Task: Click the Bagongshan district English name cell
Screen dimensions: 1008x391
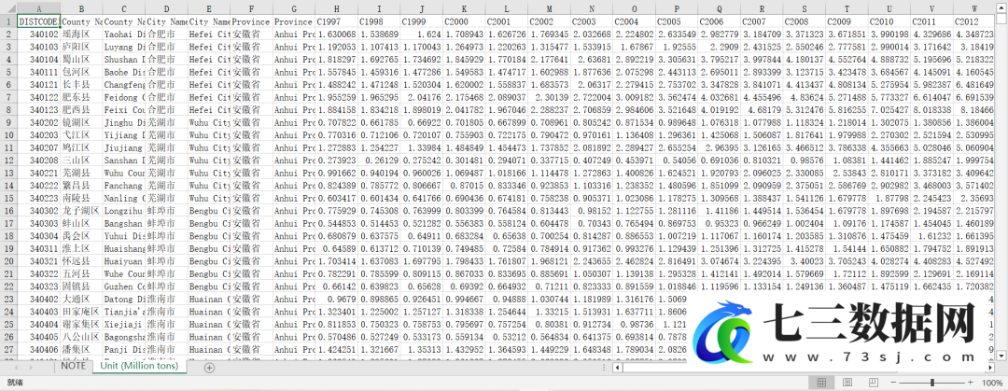Action: click(123, 336)
